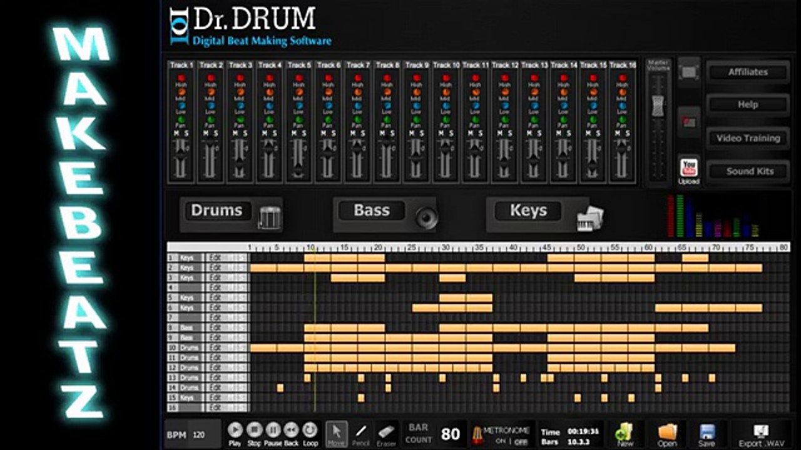Image resolution: width=801 pixels, height=450 pixels.
Task: Click the YouTube Upload icon
Action: pyautogui.click(x=689, y=171)
